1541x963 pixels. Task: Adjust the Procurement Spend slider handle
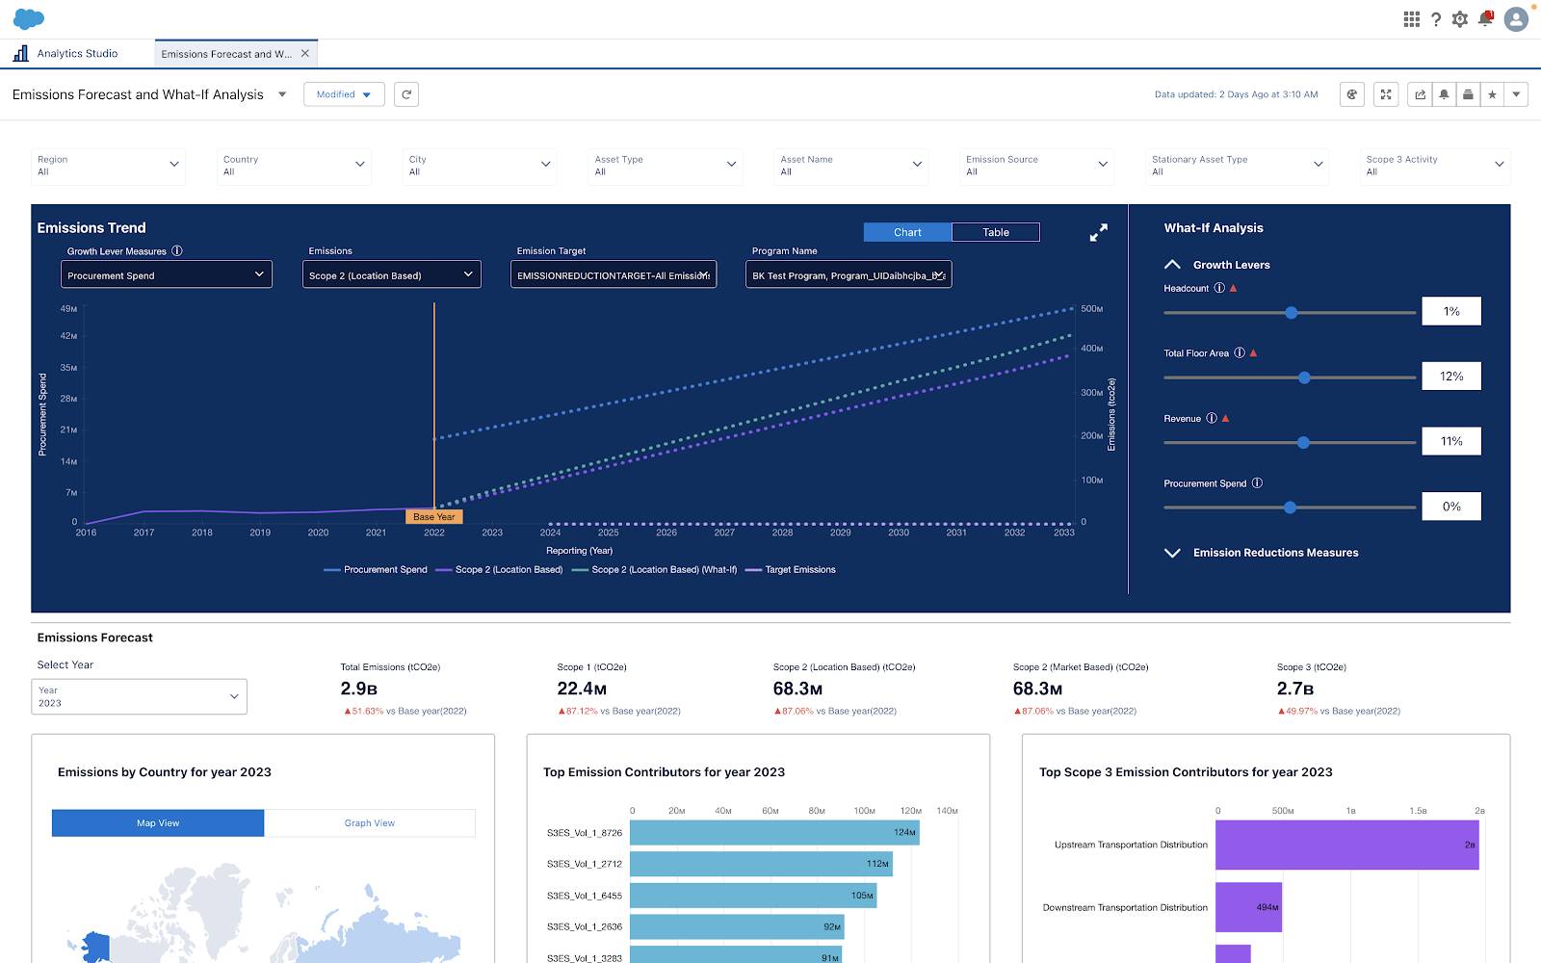point(1290,508)
